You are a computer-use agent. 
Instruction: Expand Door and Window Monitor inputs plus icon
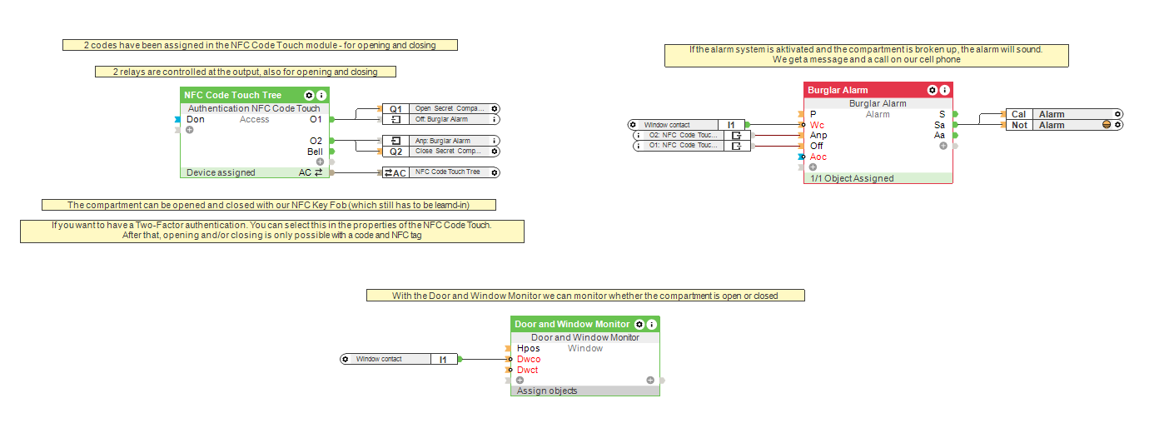tap(520, 381)
